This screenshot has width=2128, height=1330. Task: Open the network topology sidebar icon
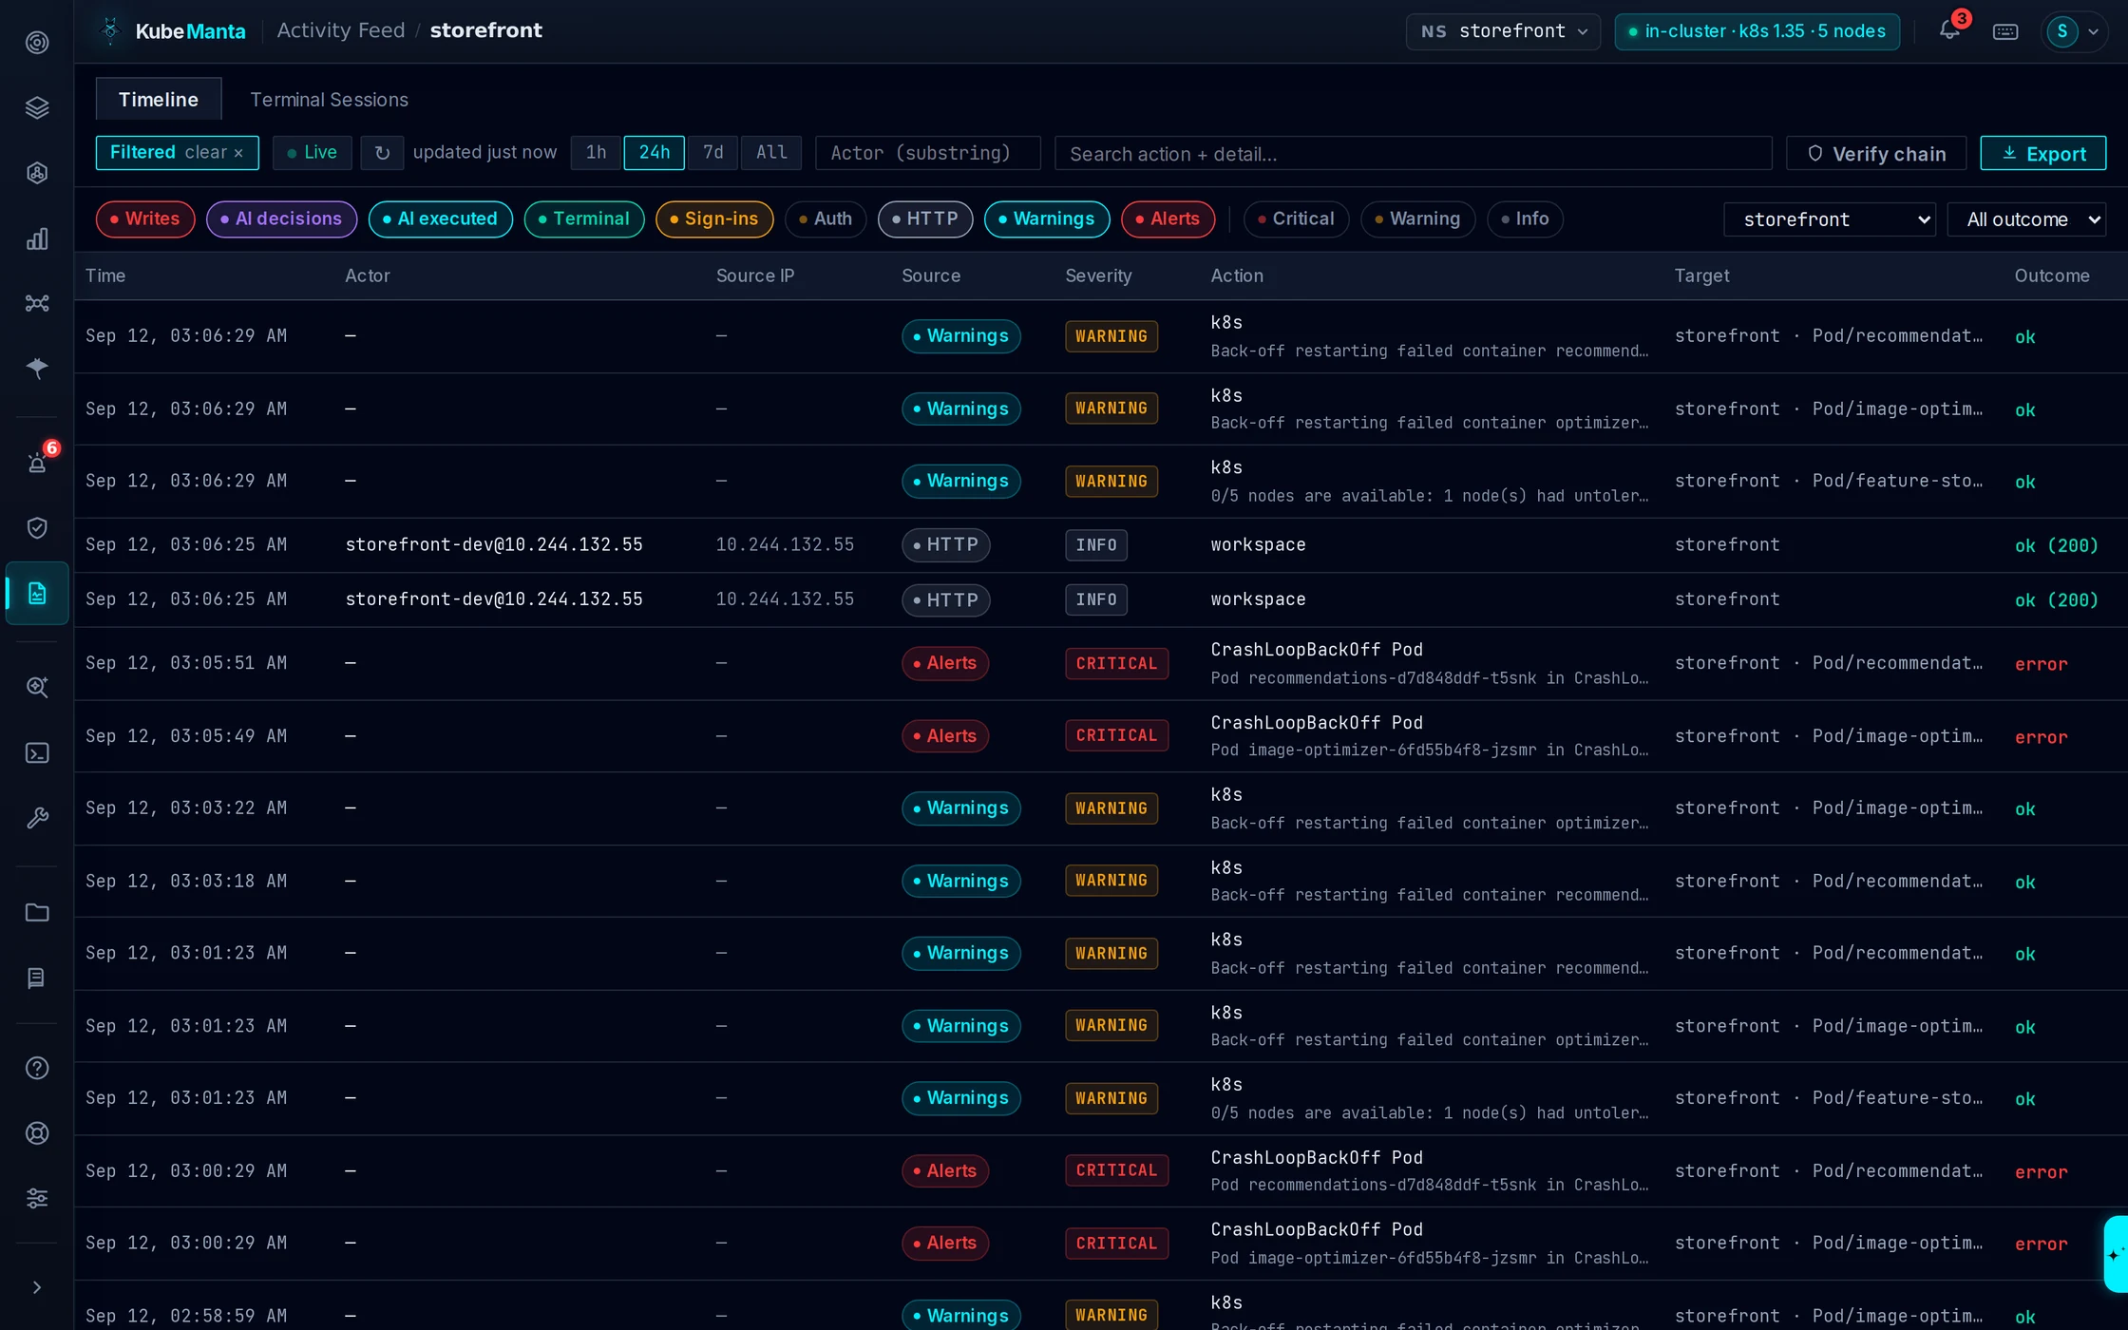(x=37, y=303)
